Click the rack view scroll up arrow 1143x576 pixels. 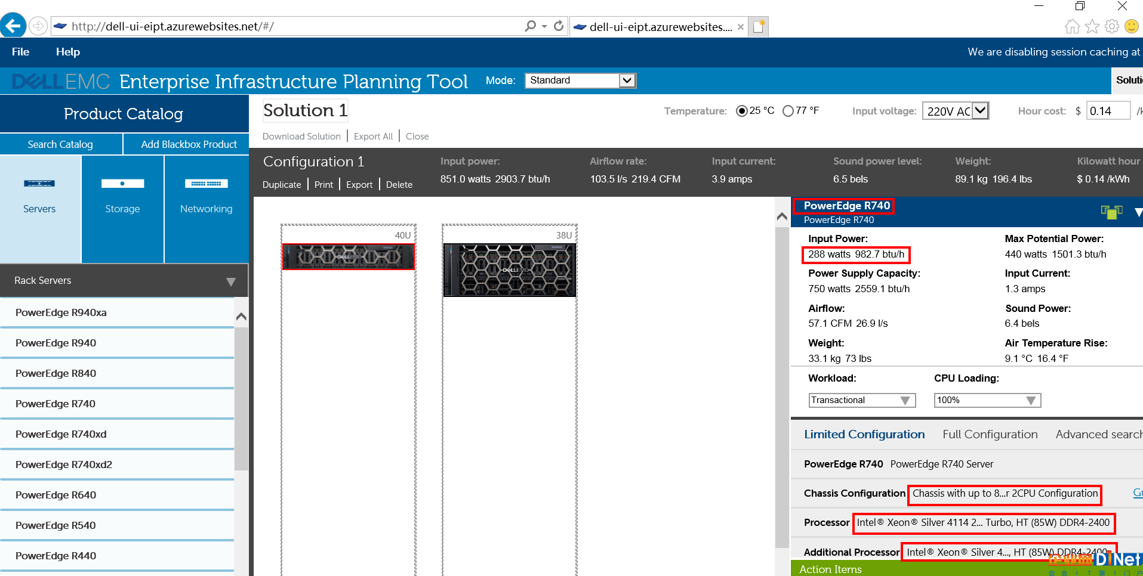[x=782, y=216]
